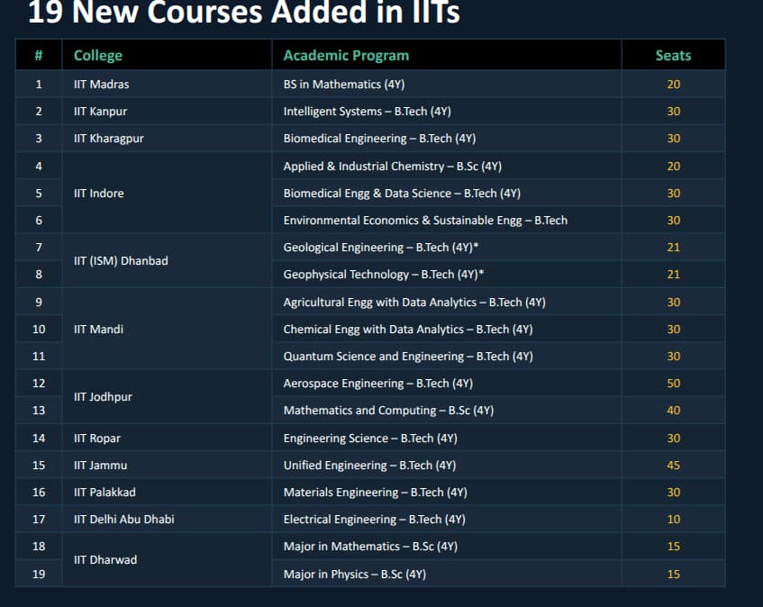Click row number '12' for Aerospace Engineering

pos(39,384)
